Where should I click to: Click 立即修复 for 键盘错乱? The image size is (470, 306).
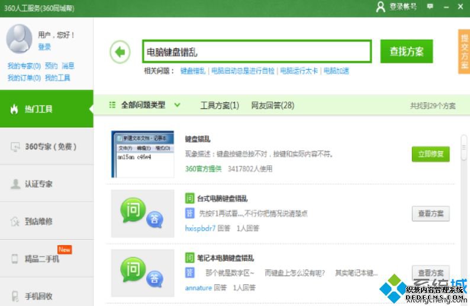point(431,154)
